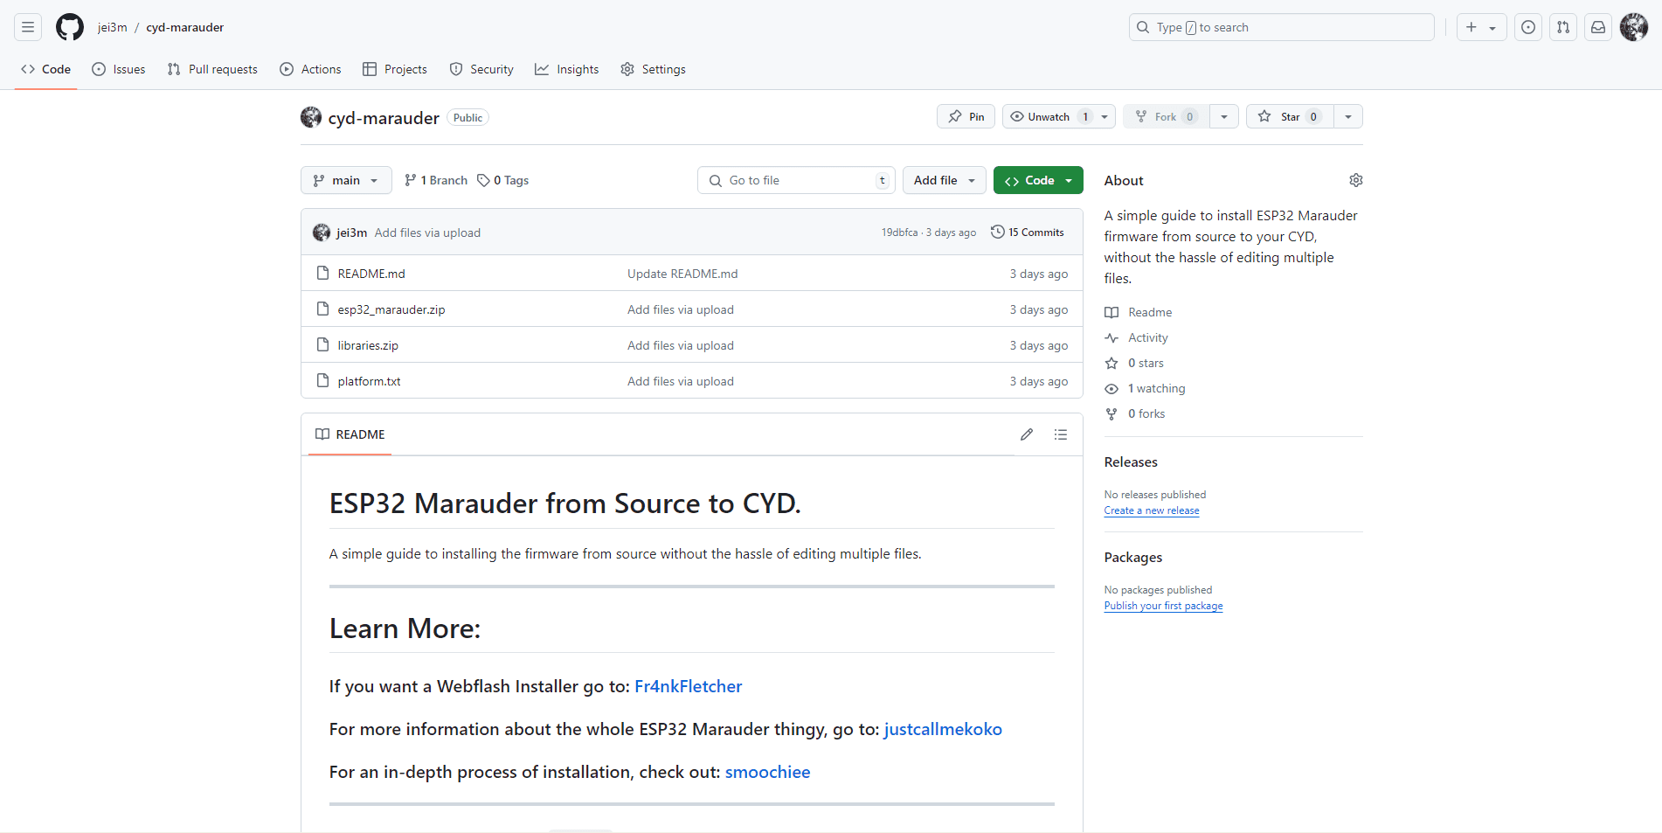Screen dimensions: 1662x833
Task: Open the Unwatch notifications dropdown
Action: 1058,116
